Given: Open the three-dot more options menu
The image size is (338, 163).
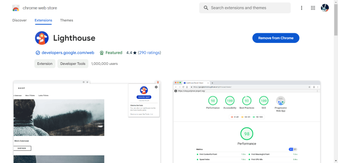Looking at the screenshot, I should 301,8.
